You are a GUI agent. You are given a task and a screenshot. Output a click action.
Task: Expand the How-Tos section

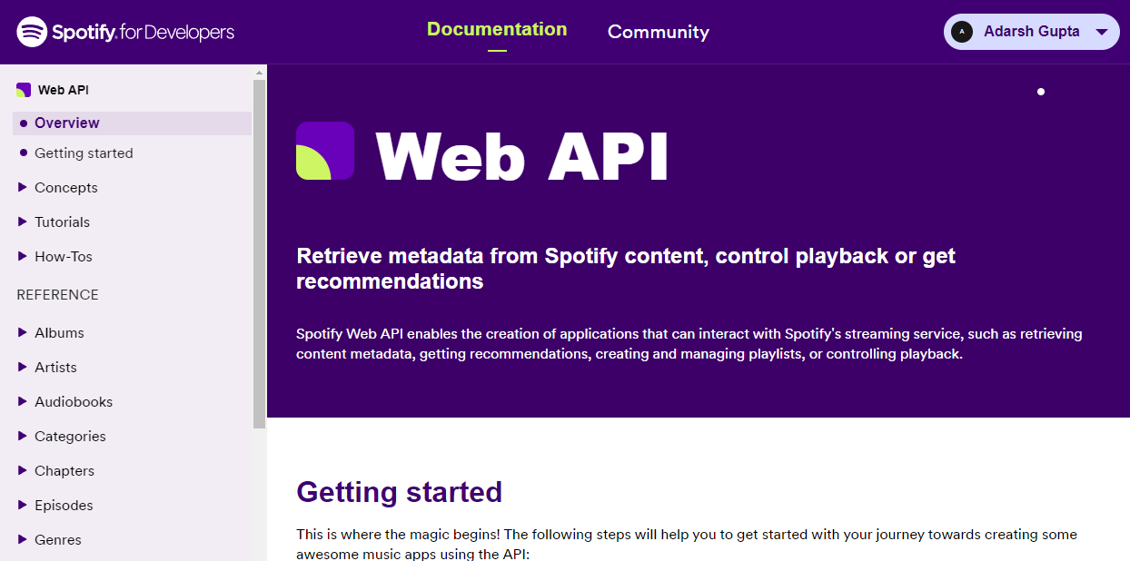pyautogui.click(x=64, y=257)
